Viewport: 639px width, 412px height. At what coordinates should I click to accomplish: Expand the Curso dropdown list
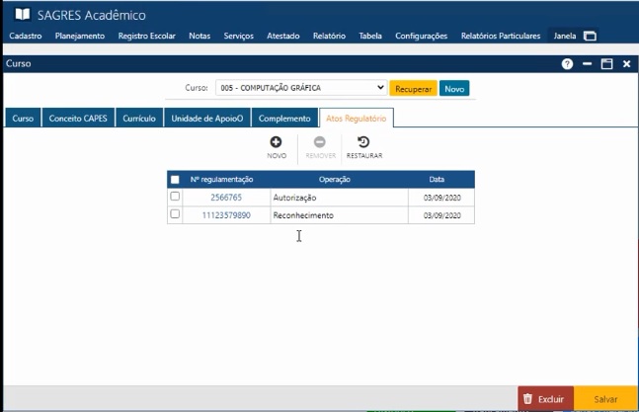(380, 88)
